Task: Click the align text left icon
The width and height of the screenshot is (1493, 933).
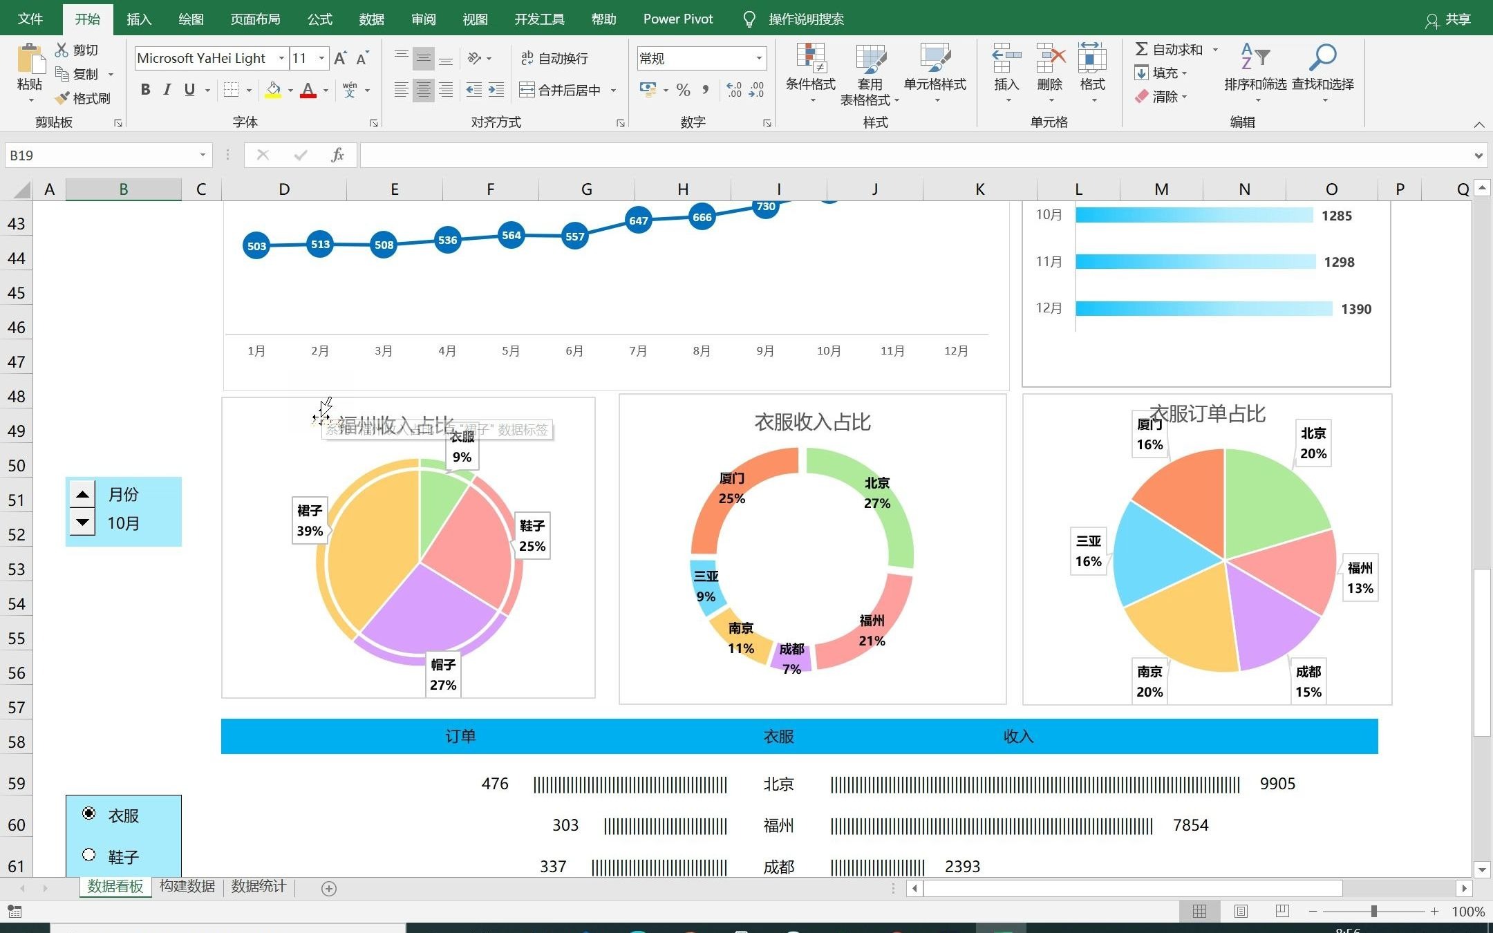Action: point(401,90)
